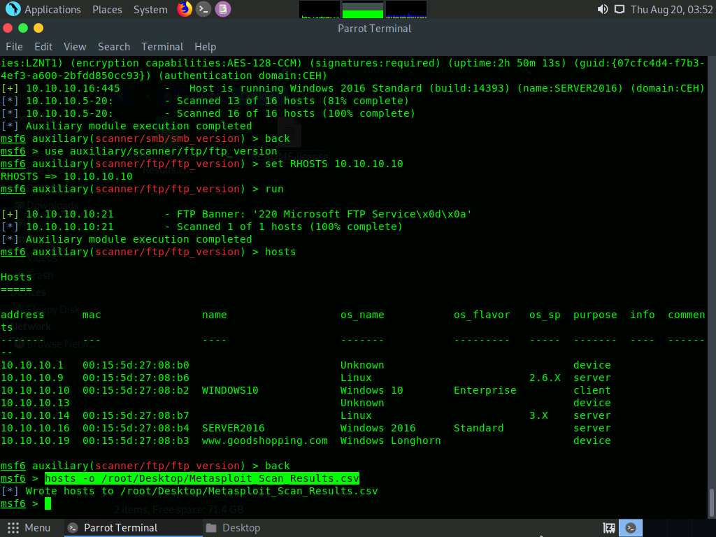Click address '10.10.10.13' row
Image resolution: width=716 pixels, height=537 pixels.
coord(35,403)
